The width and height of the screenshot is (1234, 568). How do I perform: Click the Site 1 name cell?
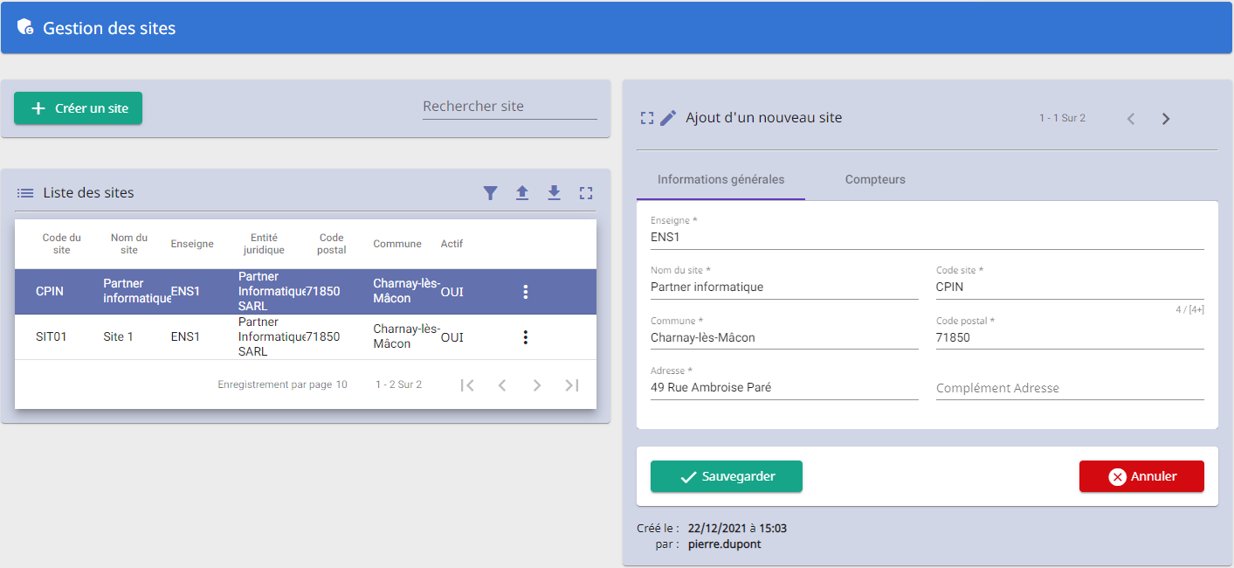click(x=118, y=337)
